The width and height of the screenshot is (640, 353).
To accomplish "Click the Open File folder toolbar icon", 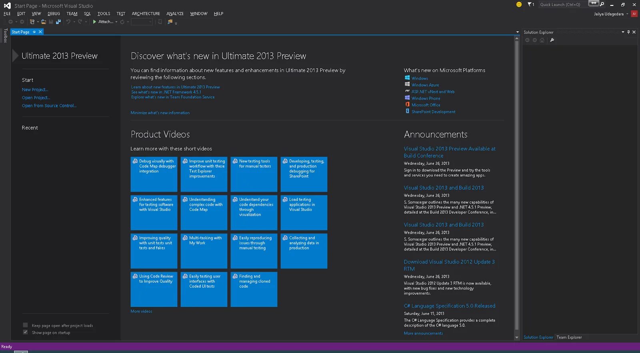I will coord(44,22).
